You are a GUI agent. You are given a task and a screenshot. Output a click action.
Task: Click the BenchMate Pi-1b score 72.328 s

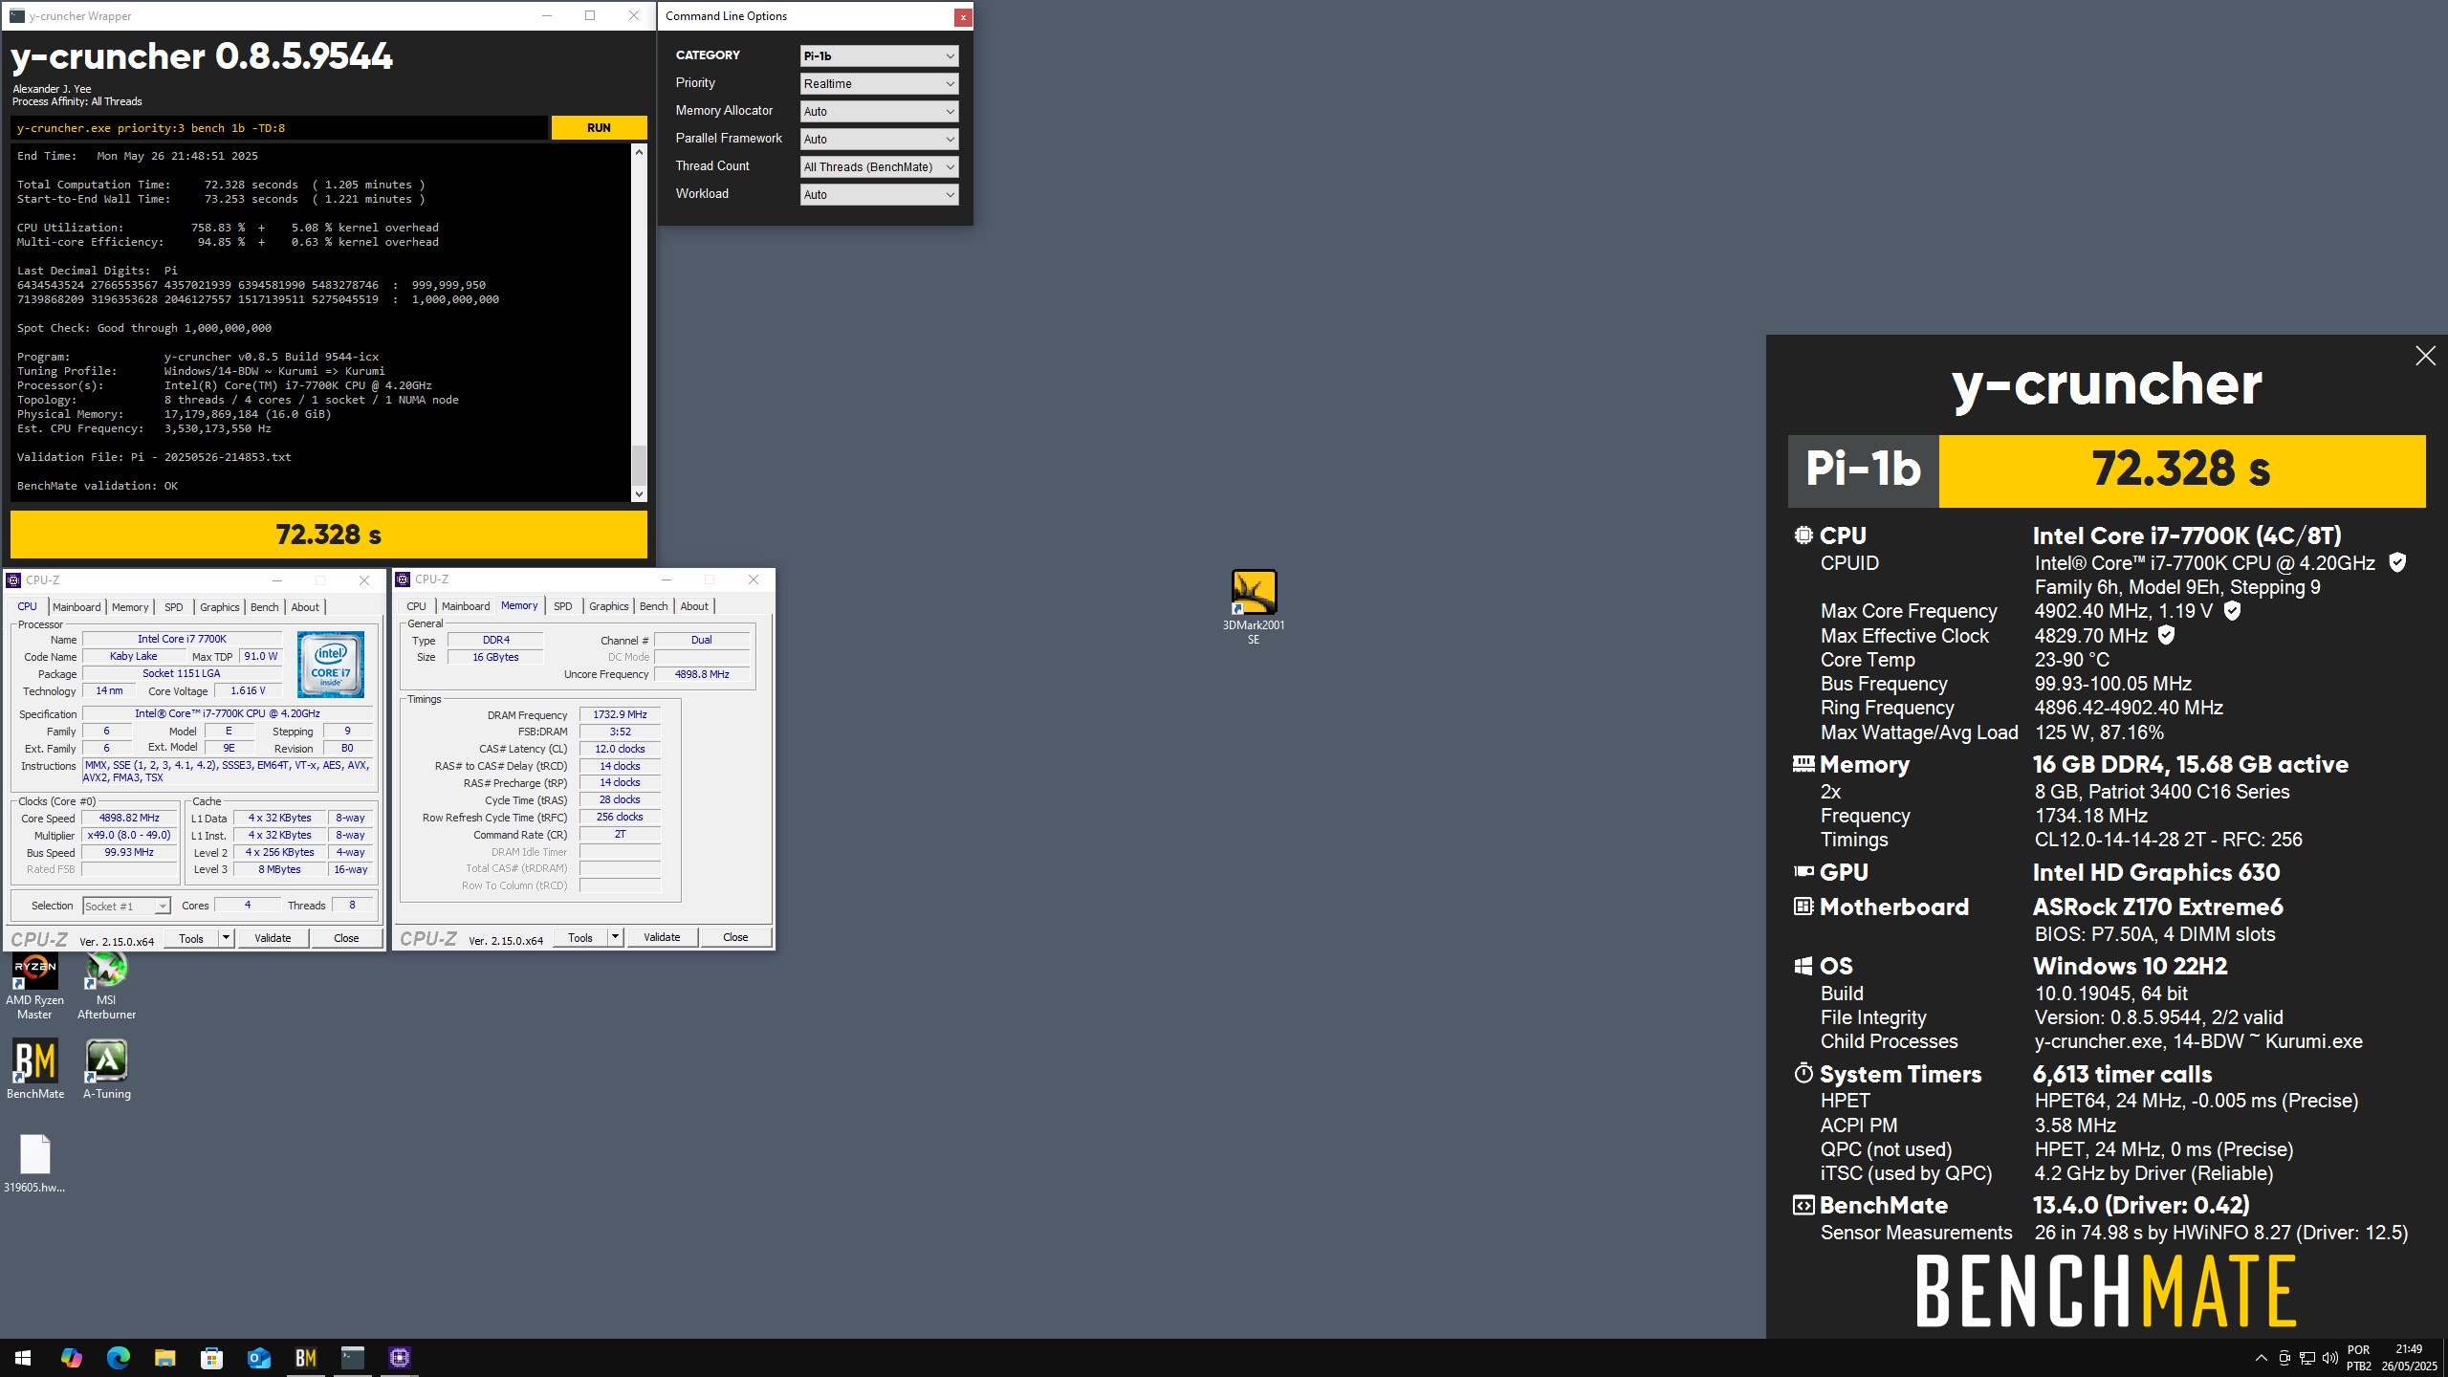coord(2181,470)
